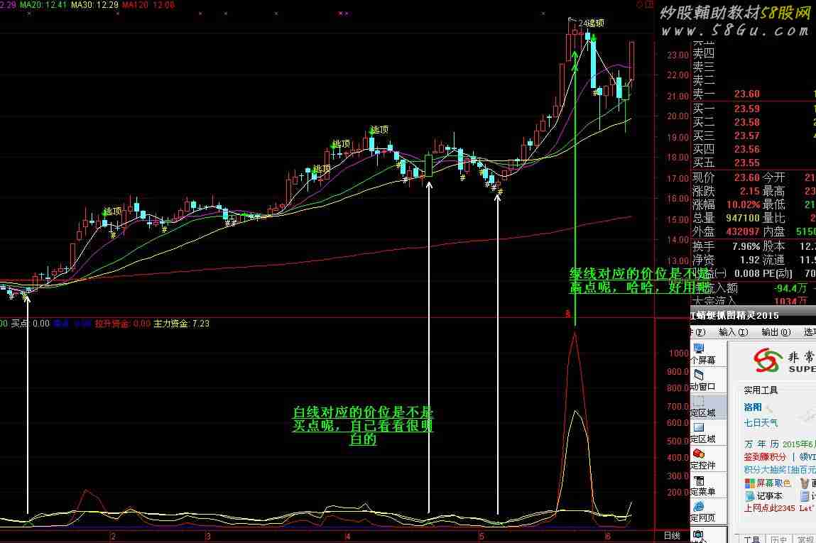Screen dimensions: 816x543
Task: Click the red MA120 moving average label
Action: click(148, 5)
